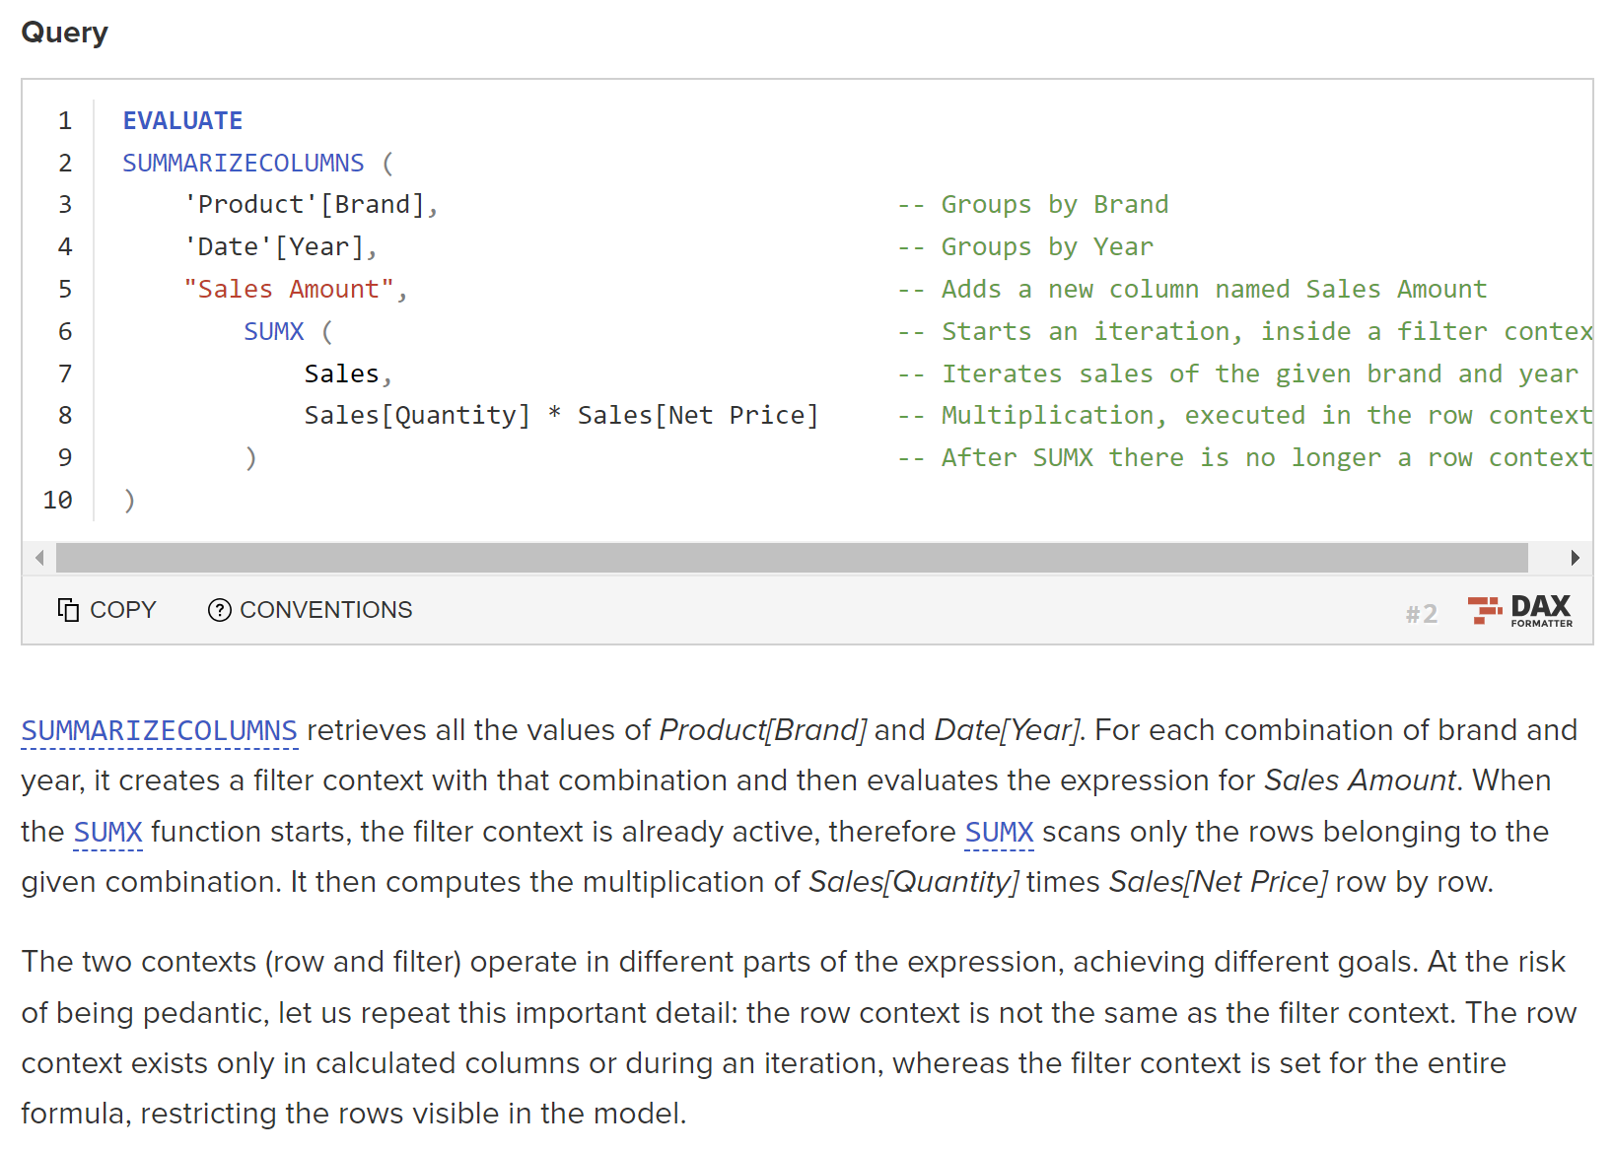Open the SUMMARIZECOLUMNS documentation link
The height and width of the screenshot is (1151, 1613).
point(158,730)
